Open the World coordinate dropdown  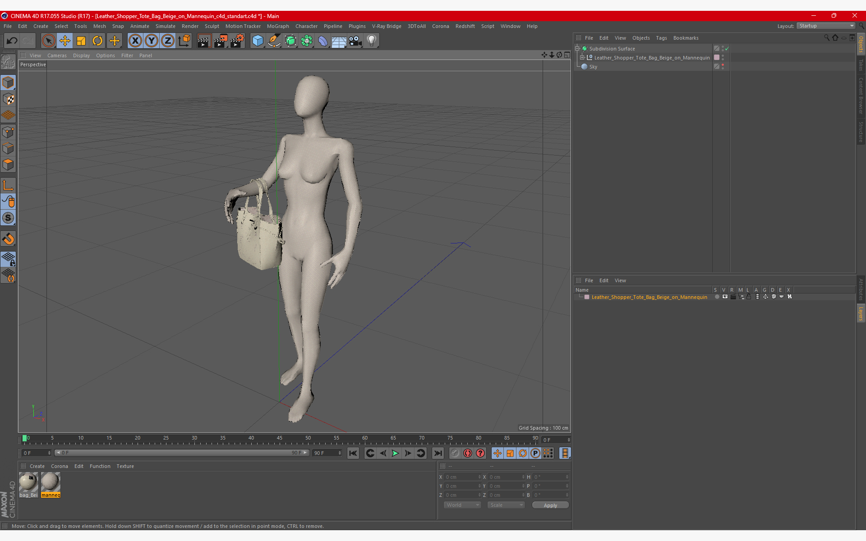click(x=462, y=505)
